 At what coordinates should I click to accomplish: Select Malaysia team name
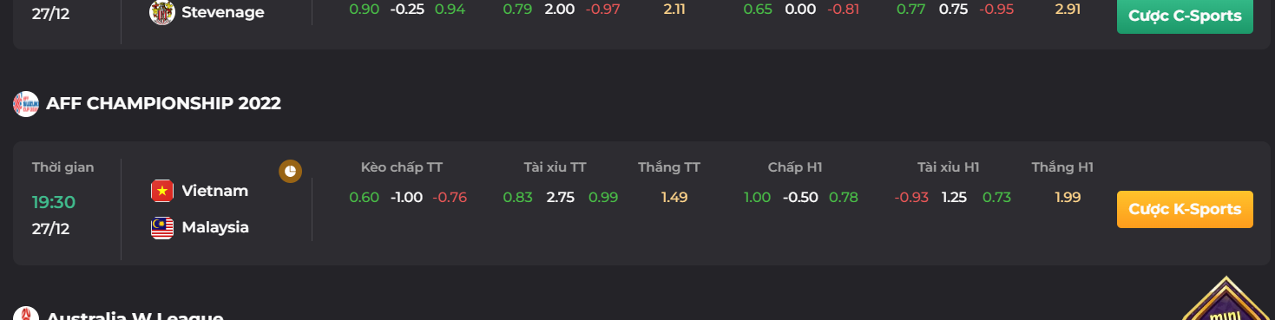tap(215, 228)
